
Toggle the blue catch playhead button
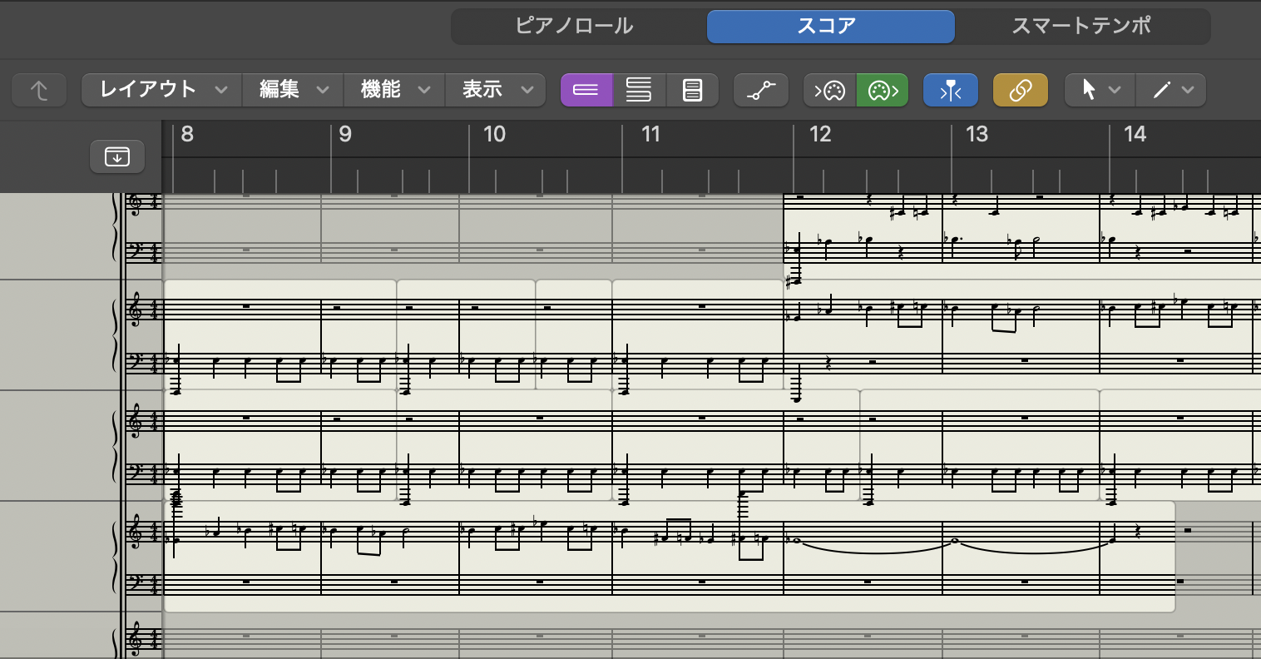(951, 90)
